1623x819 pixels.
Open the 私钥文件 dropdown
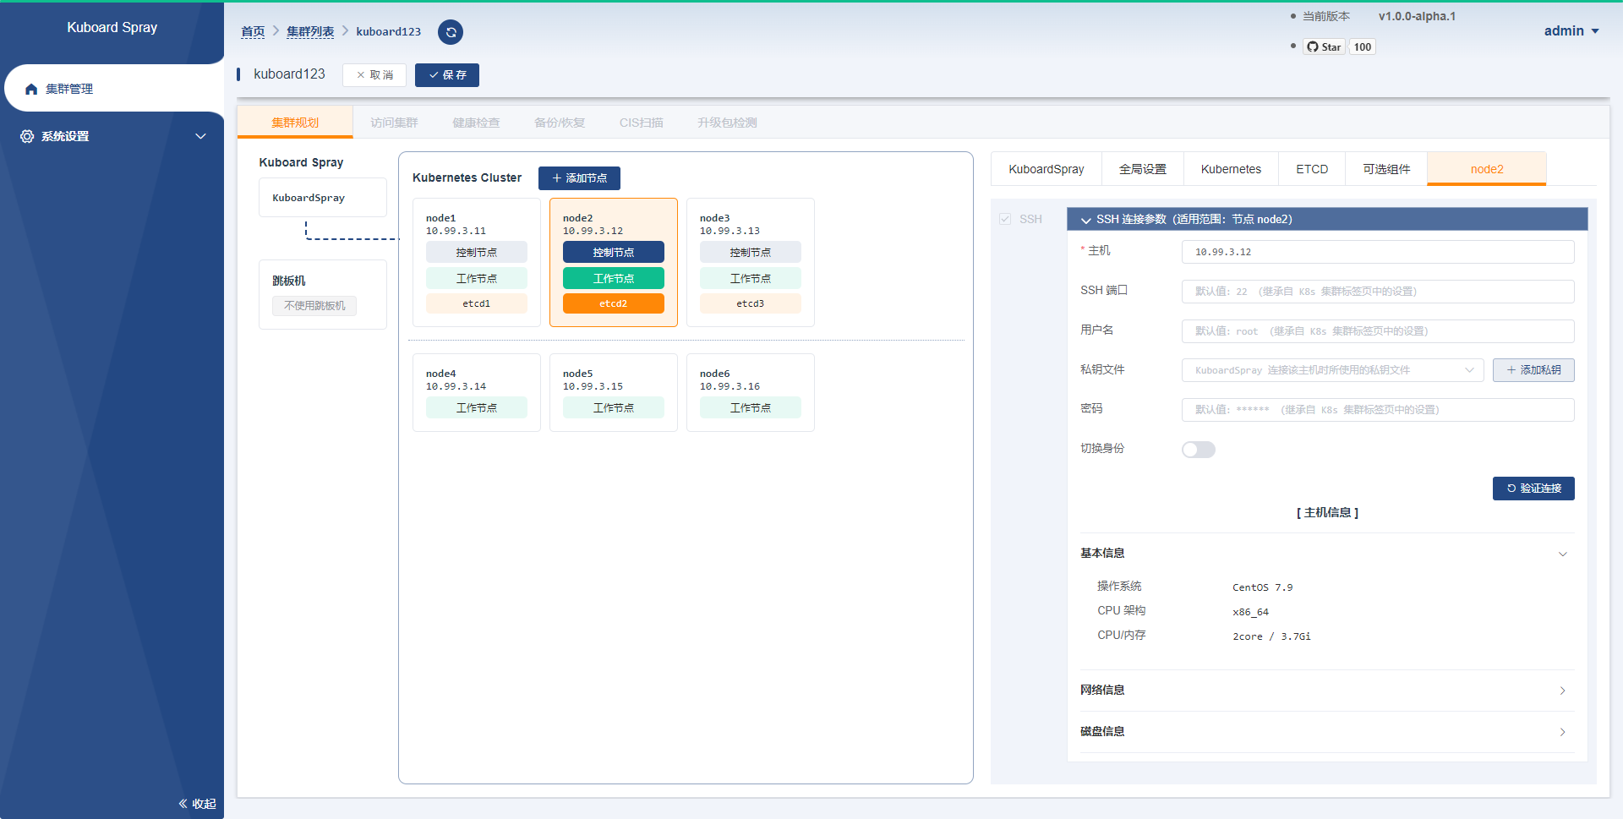point(1332,370)
